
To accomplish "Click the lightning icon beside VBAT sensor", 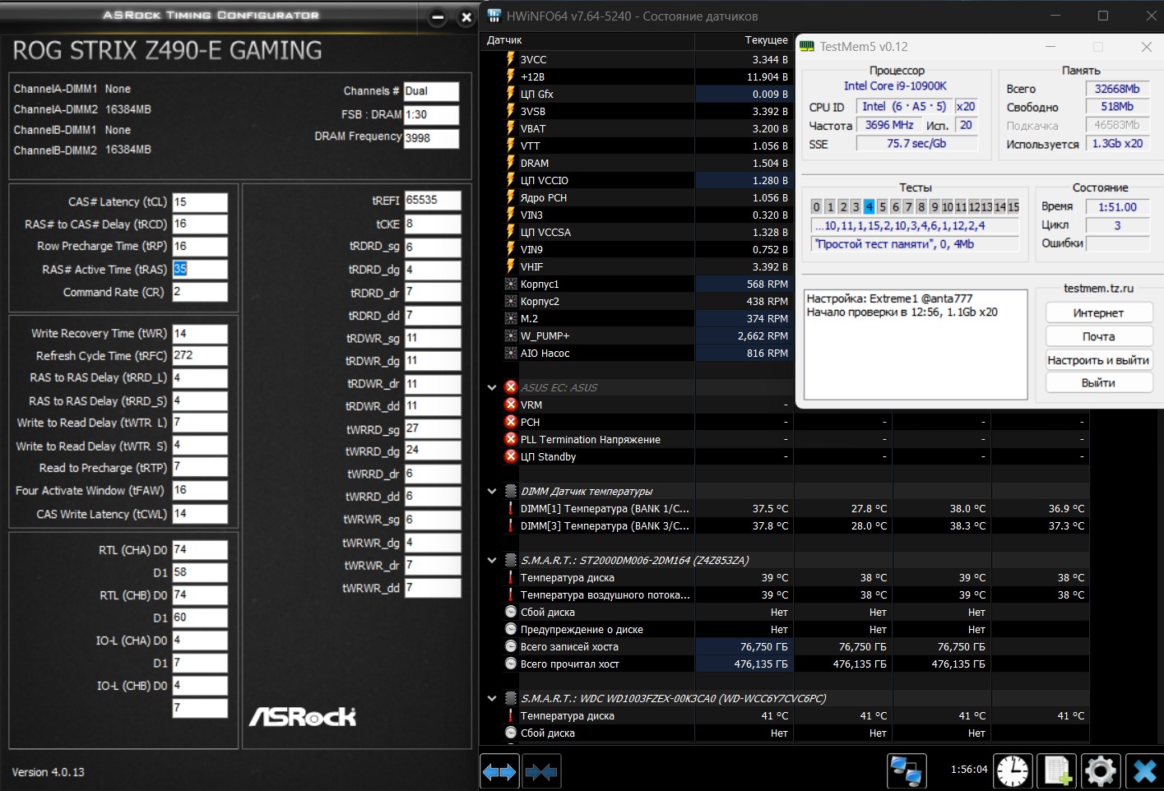I will (510, 128).
